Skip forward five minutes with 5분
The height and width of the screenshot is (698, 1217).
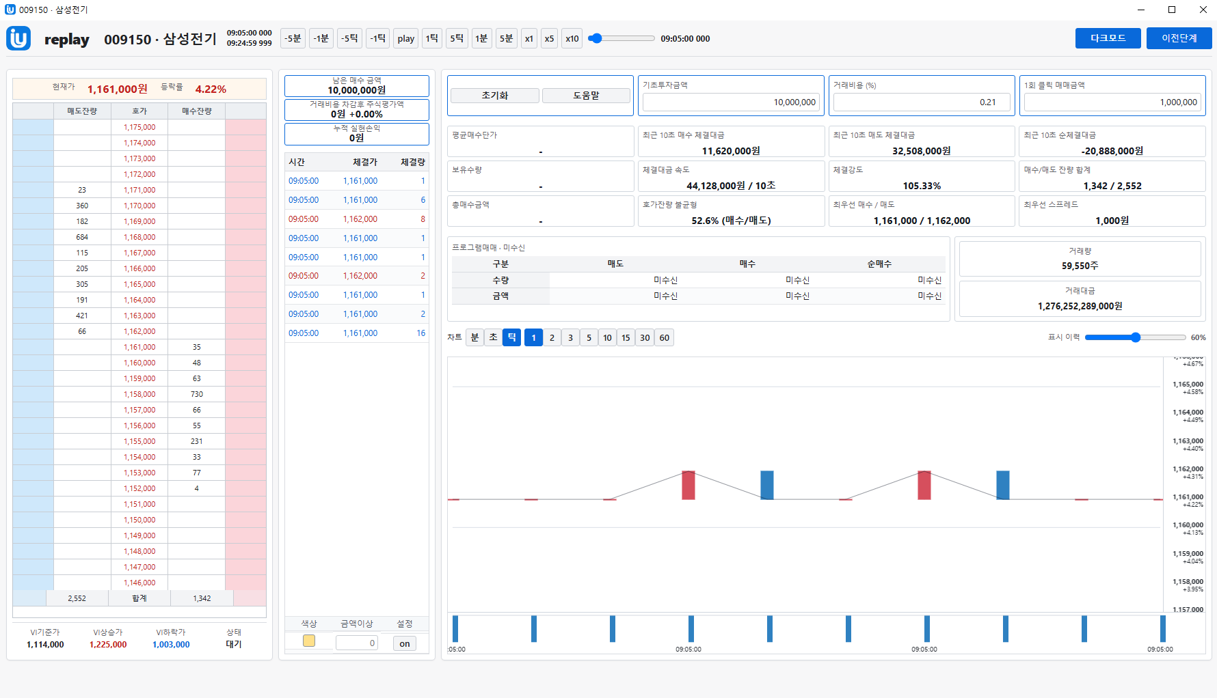pyautogui.click(x=506, y=38)
